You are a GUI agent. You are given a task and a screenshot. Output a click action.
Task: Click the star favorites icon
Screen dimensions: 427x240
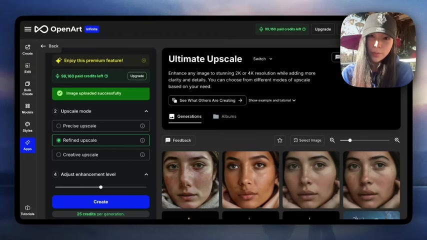(279, 140)
